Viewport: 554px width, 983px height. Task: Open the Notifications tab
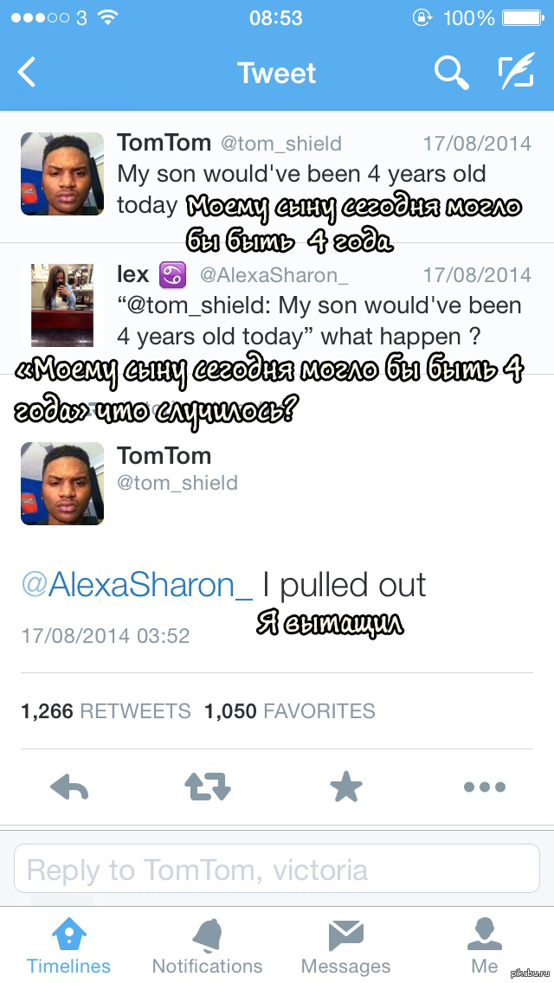click(x=208, y=946)
